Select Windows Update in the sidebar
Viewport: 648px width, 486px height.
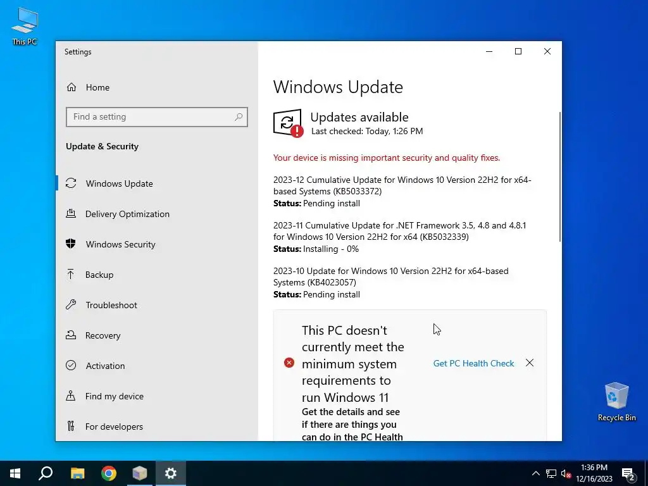coord(157,184)
